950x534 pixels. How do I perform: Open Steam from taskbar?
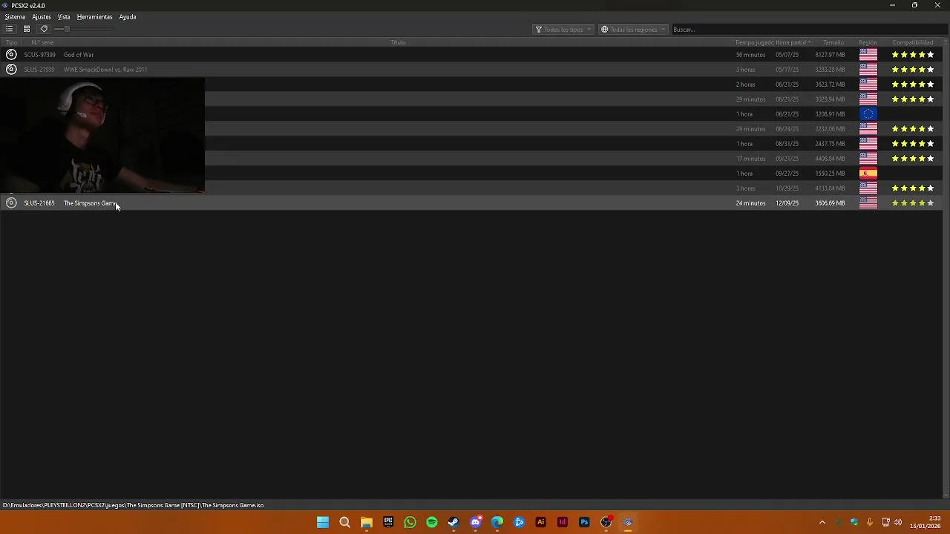(x=453, y=522)
